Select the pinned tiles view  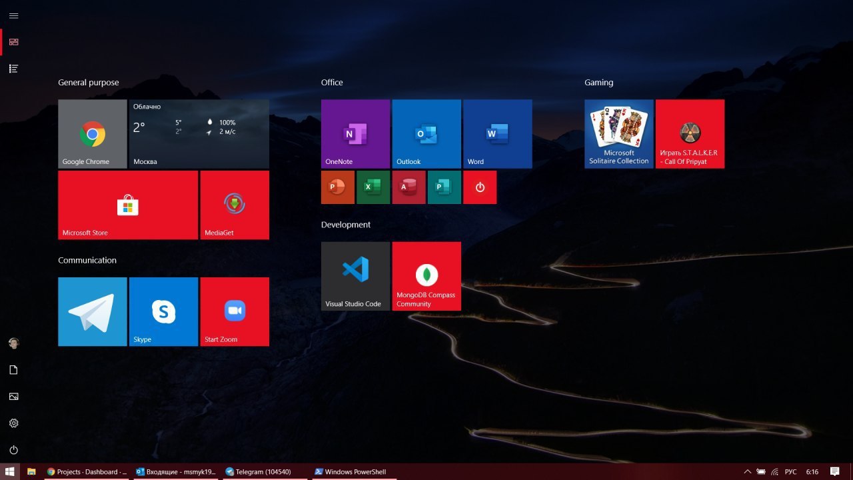click(13, 42)
